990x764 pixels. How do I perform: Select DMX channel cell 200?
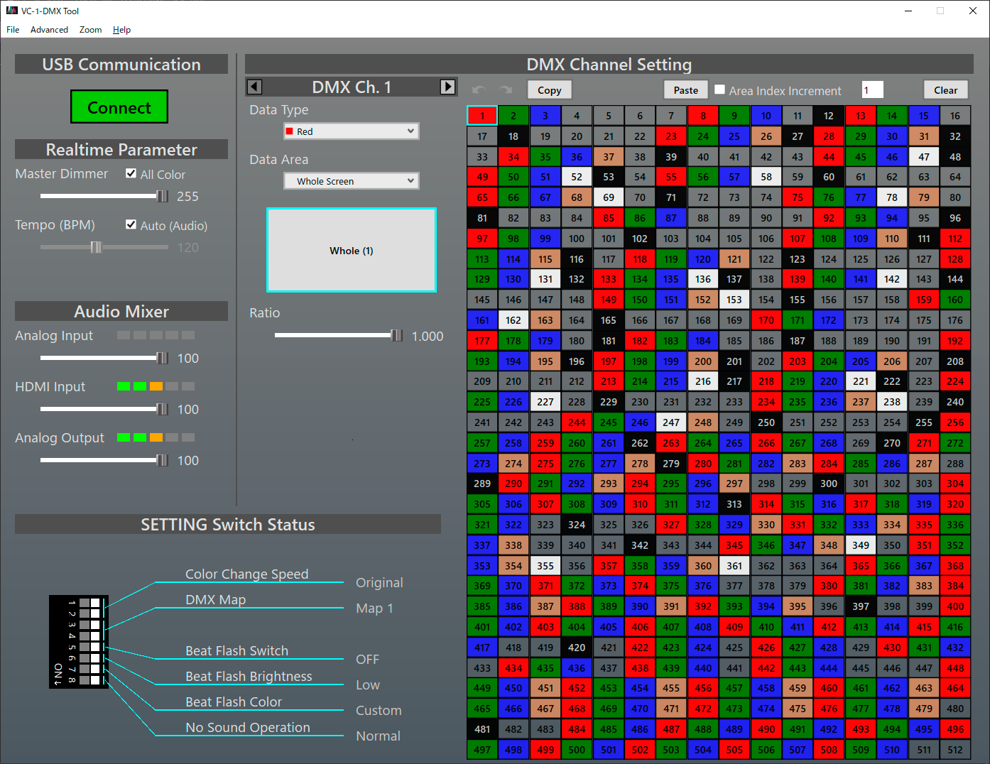703,361
